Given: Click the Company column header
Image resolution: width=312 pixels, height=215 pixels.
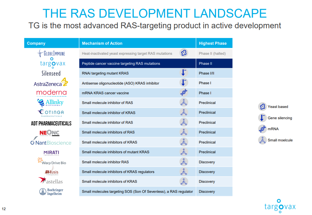Looking at the screenshot, I should pyautogui.click(x=52, y=43).
